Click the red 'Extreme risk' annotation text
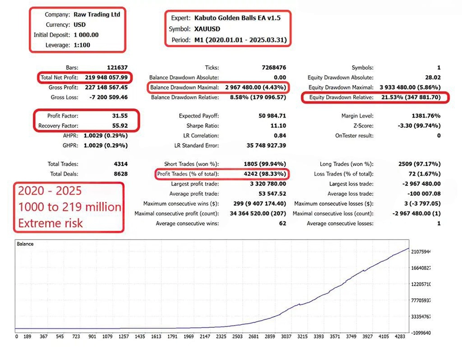This screenshot has height=349, width=462. pos(50,223)
